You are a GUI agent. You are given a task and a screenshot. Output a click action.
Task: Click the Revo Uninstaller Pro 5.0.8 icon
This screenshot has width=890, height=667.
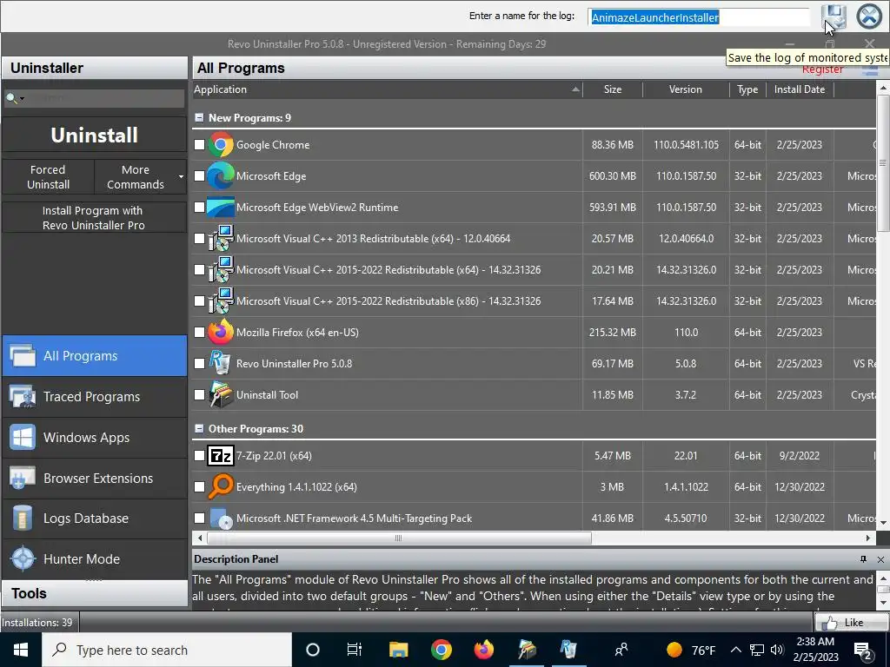(x=220, y=363)
